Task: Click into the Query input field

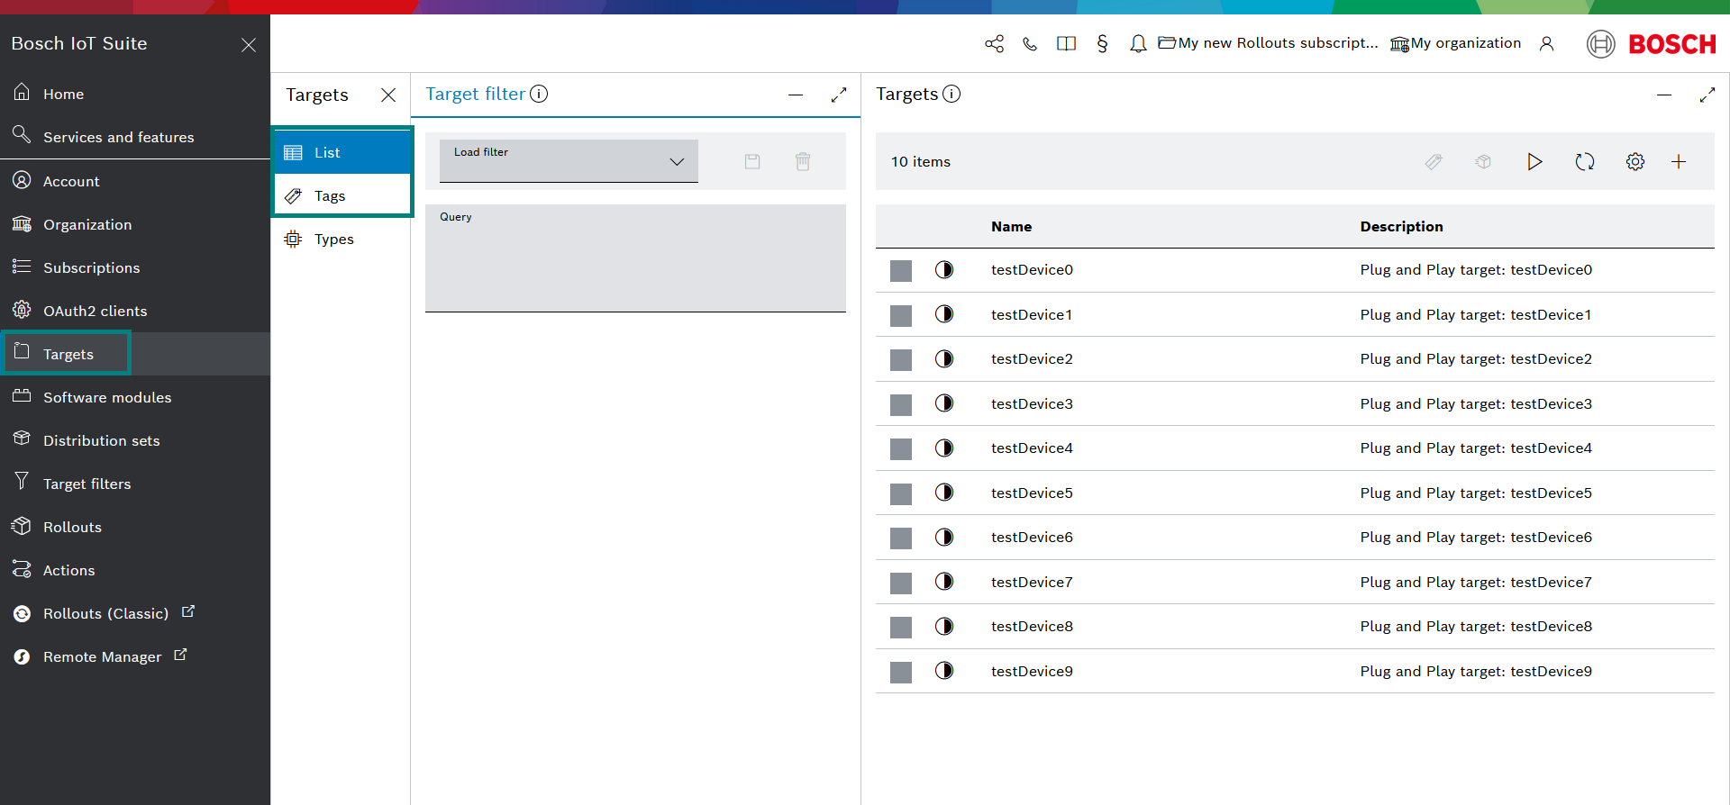Action: click(635, 263)
